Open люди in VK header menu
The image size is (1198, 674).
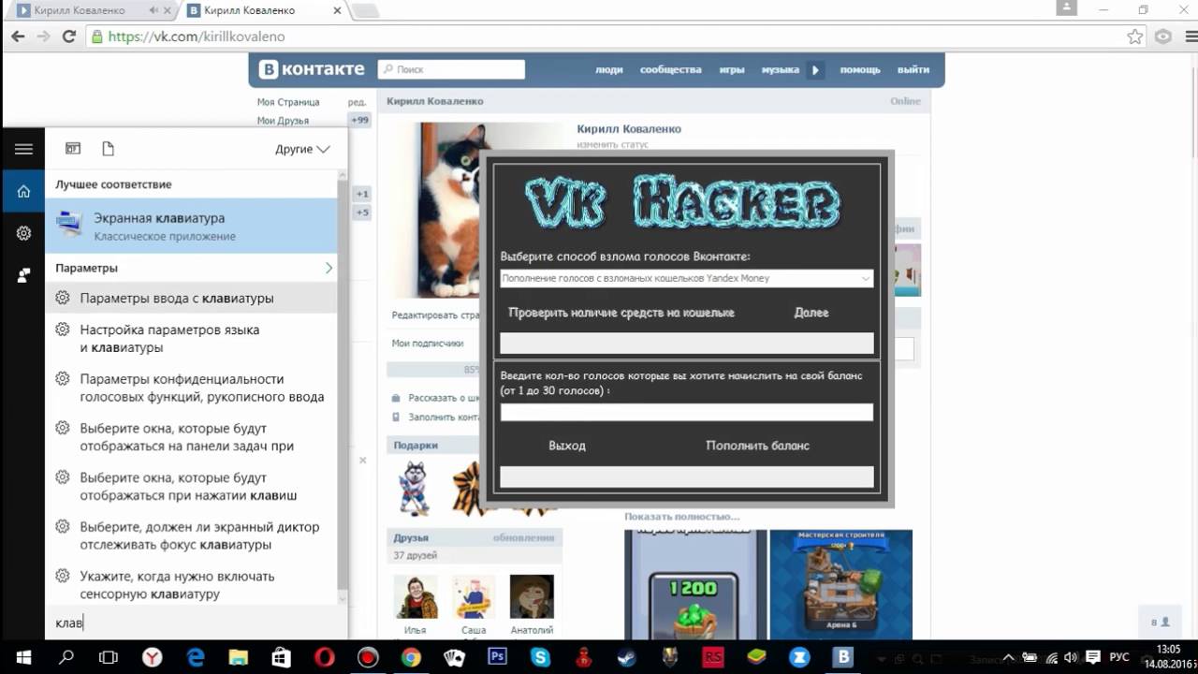tap(609, 69)
